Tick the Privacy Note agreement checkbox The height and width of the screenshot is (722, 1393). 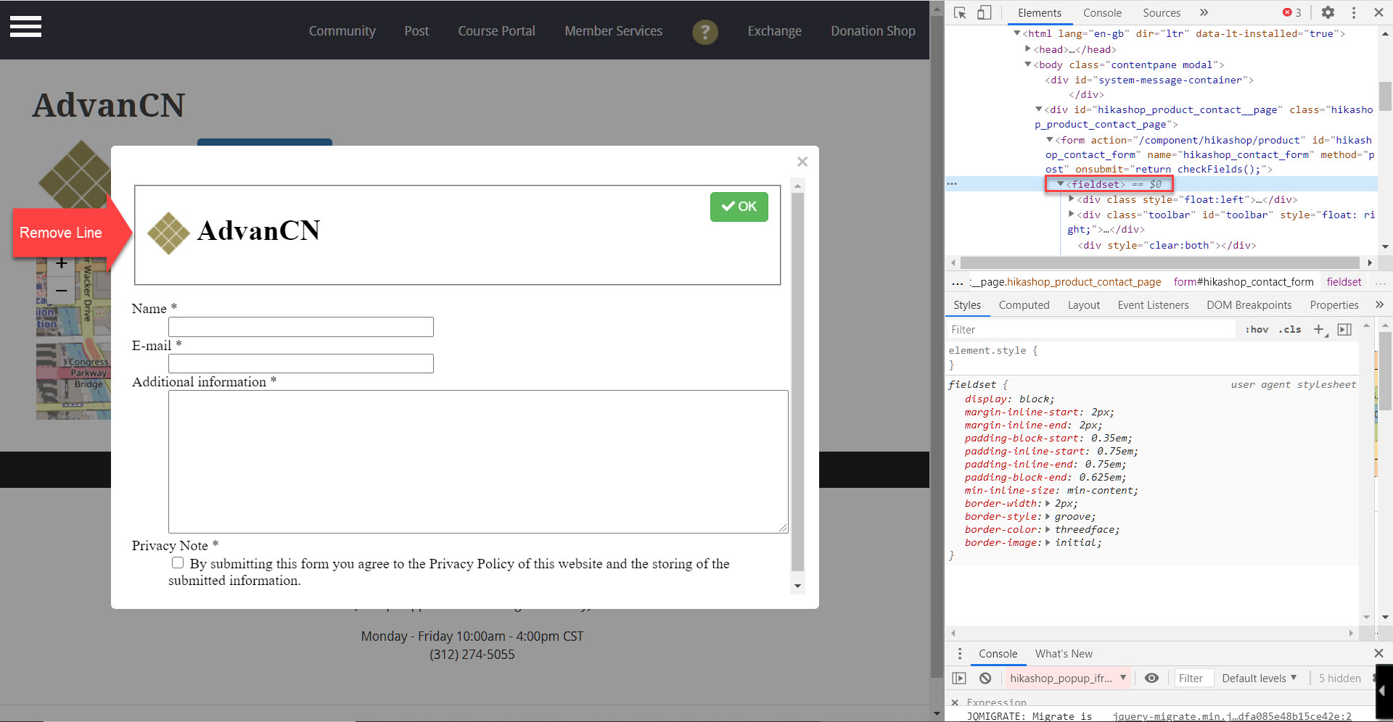(178, 563)
